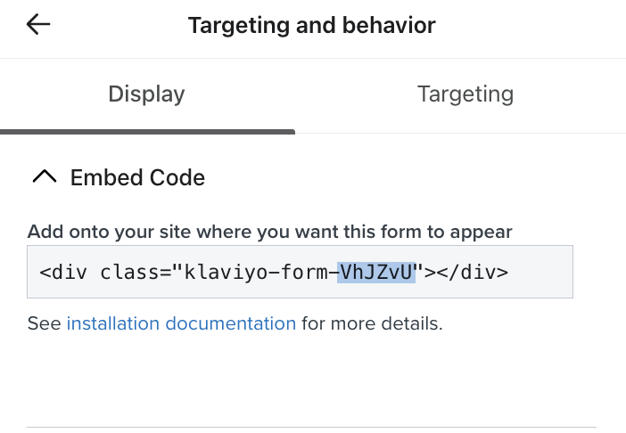
Task: Collapse the Embed Code chevron
Action: pos(44,177)
